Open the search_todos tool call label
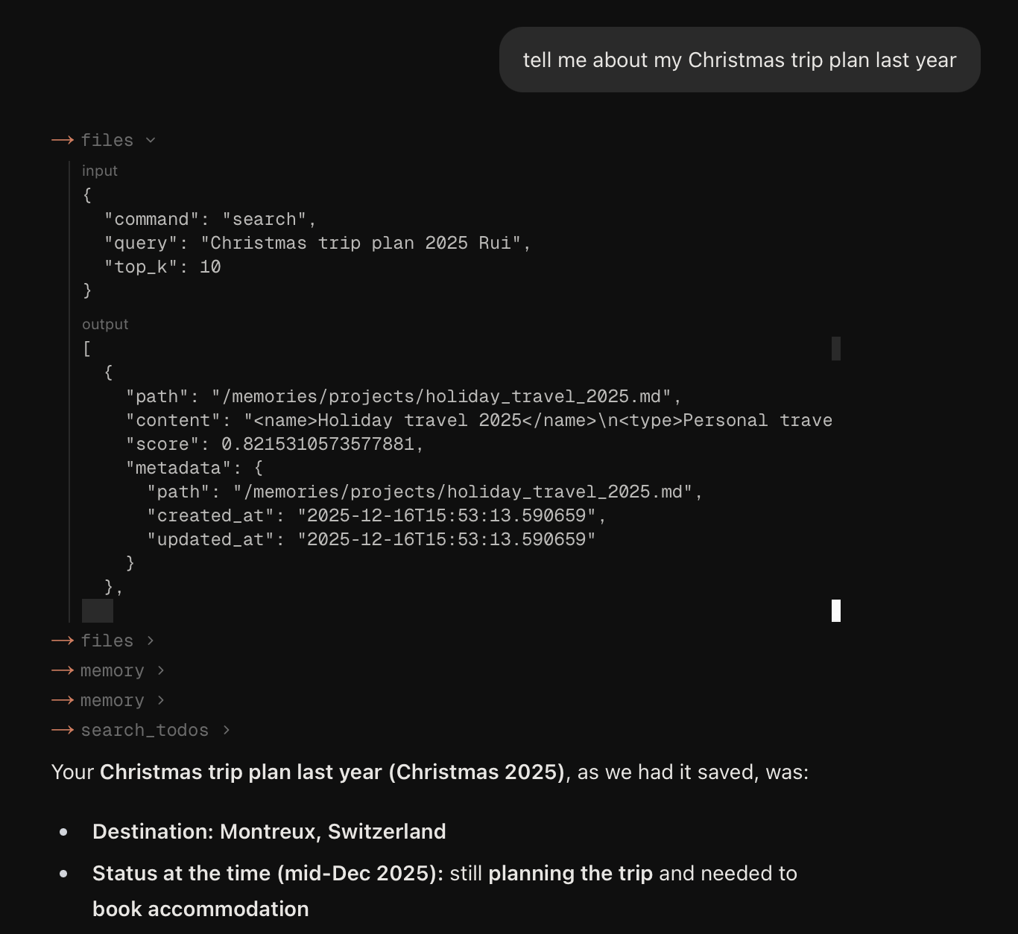The width and height of the screenshot is (1018, 934). (145, 730)
